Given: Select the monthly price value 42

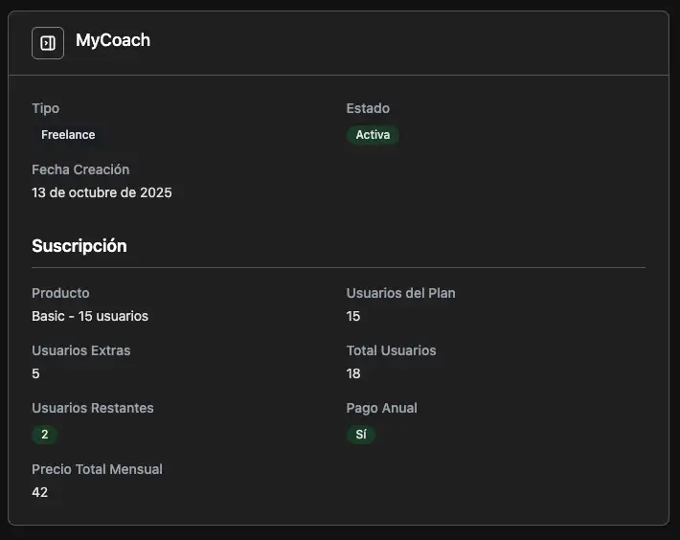Looking at the screenshot, I should click(x=40, y=492).
